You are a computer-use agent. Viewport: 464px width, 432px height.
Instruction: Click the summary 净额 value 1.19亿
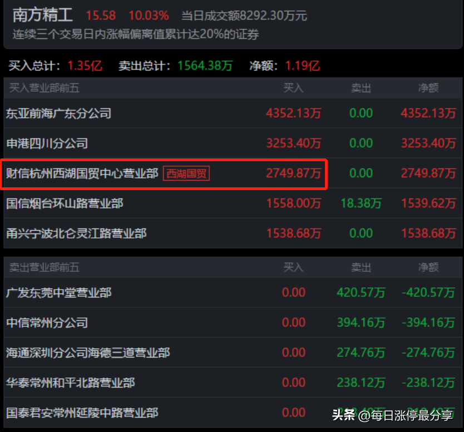[x=303, y=66]
